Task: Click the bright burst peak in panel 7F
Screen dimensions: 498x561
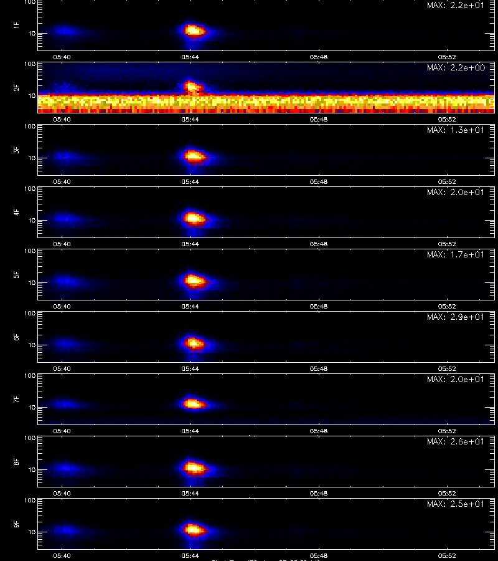Action: coord(193,404)
